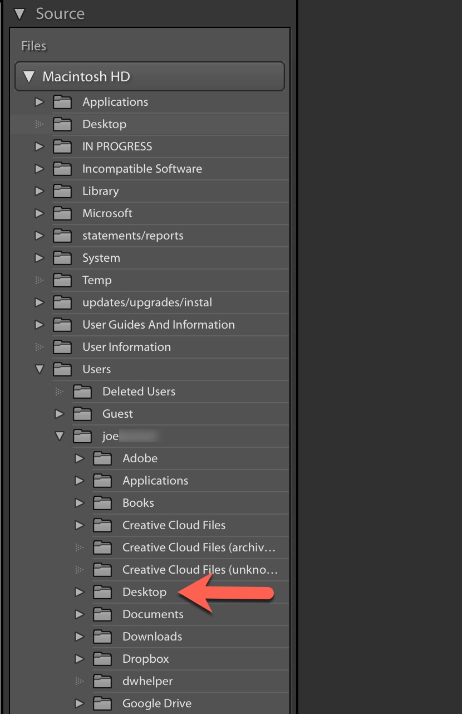Click the Creative Cloud Files folder icon
Viewport: 462px width, 714px height.
[x=102, y=525]
